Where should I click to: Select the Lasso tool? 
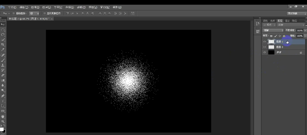(x=3, y=35)
